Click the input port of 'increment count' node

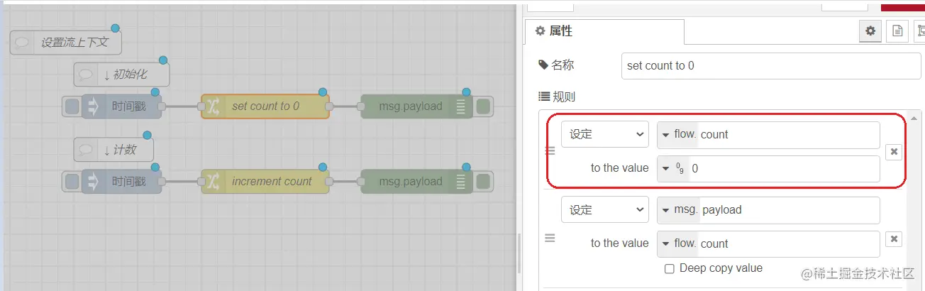(x=201, y=182)
